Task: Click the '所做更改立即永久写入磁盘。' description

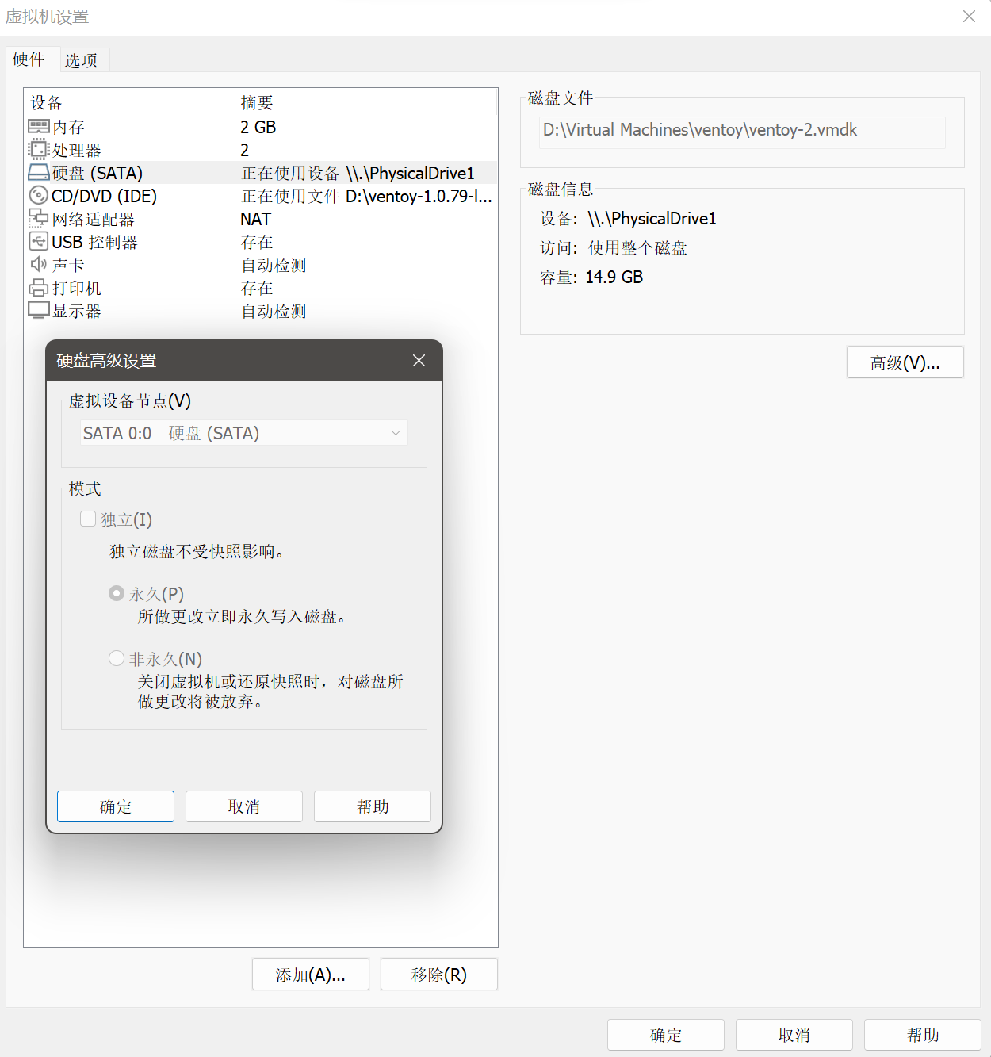Action: pyautogui.click(x=242, y=616)
